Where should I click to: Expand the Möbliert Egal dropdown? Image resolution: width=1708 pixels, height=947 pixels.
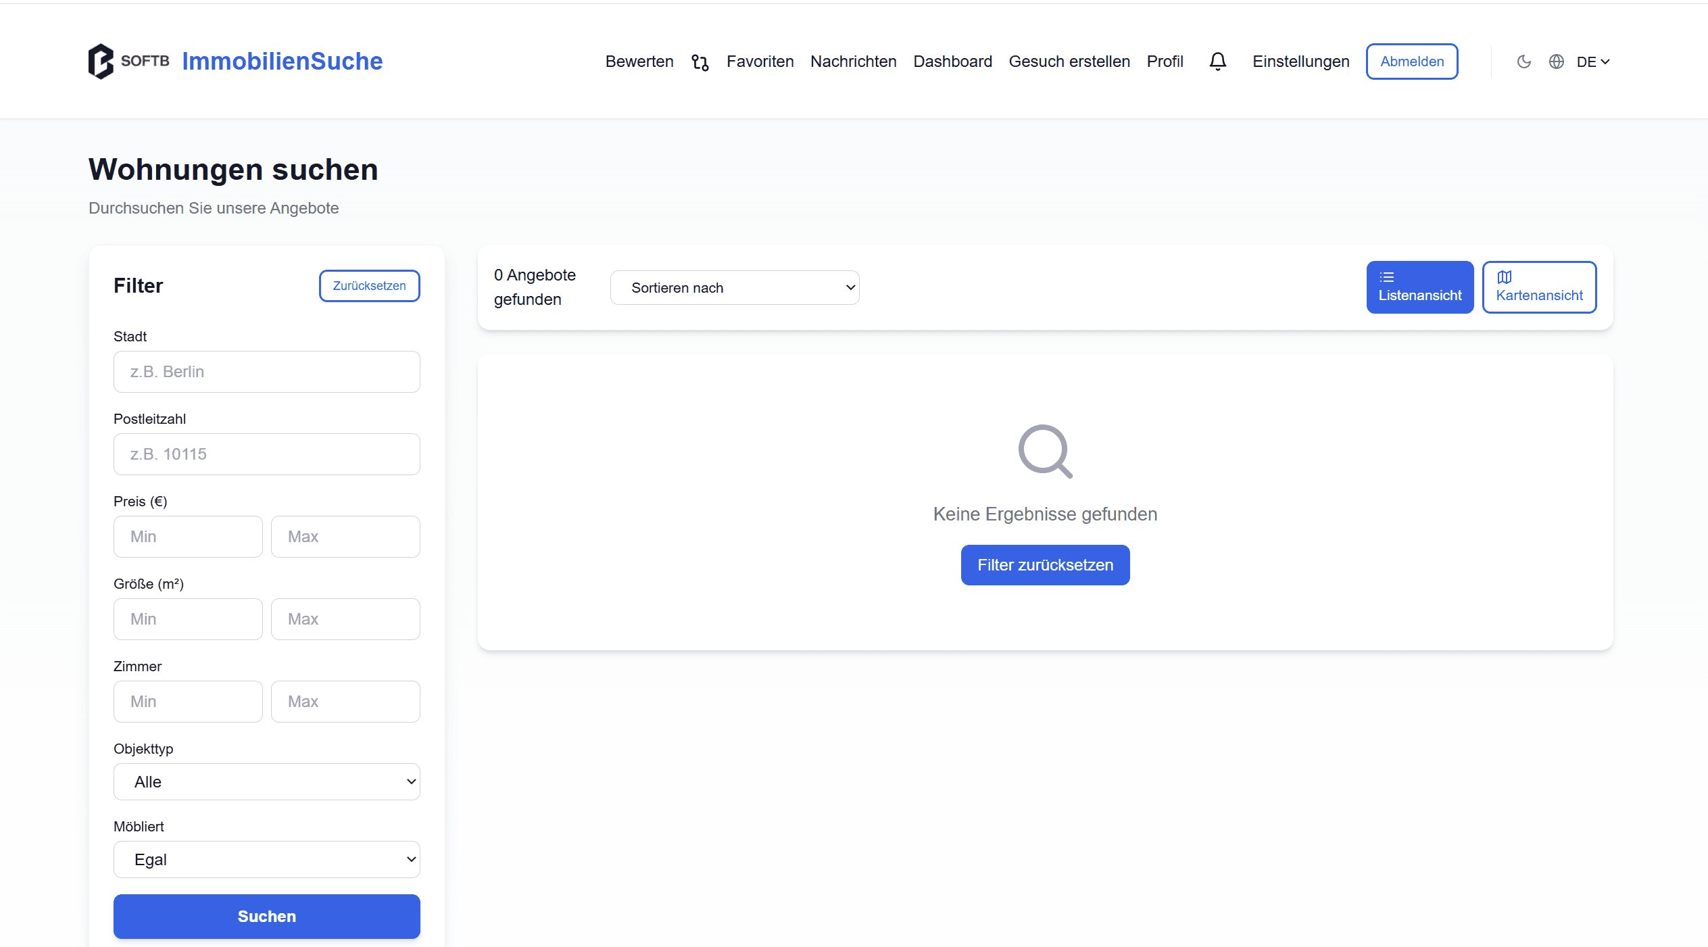tap(266, 860)
